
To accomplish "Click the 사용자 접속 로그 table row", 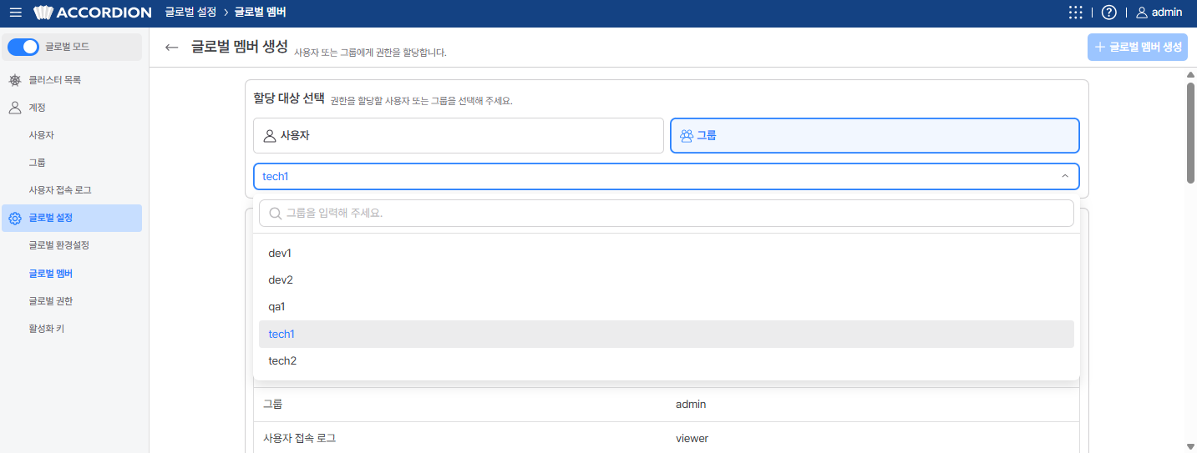I will [x=666, y=437].
